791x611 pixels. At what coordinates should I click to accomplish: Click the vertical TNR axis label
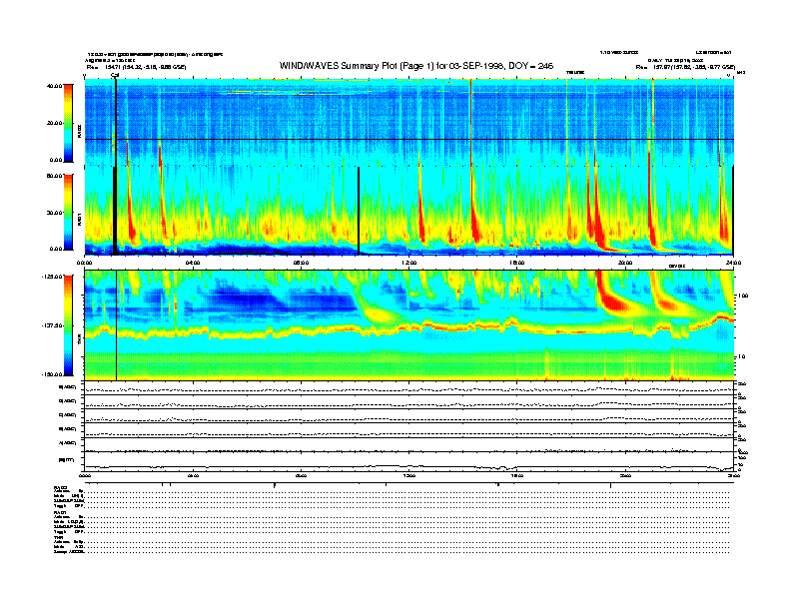point(79,340)
